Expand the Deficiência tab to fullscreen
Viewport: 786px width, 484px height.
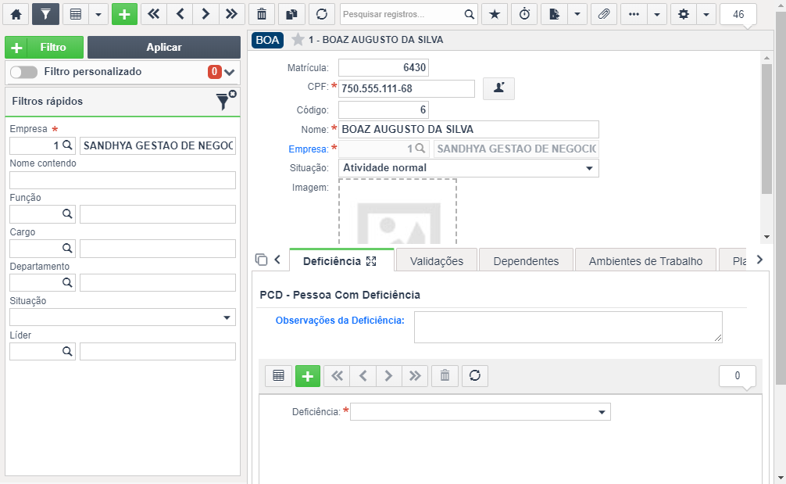point(371,261)
